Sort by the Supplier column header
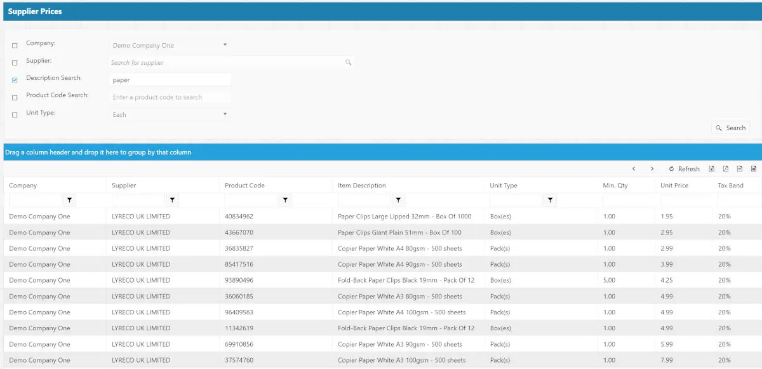This screenshot has height=369, width=762. pyautogui.click(x=124, y=185)
